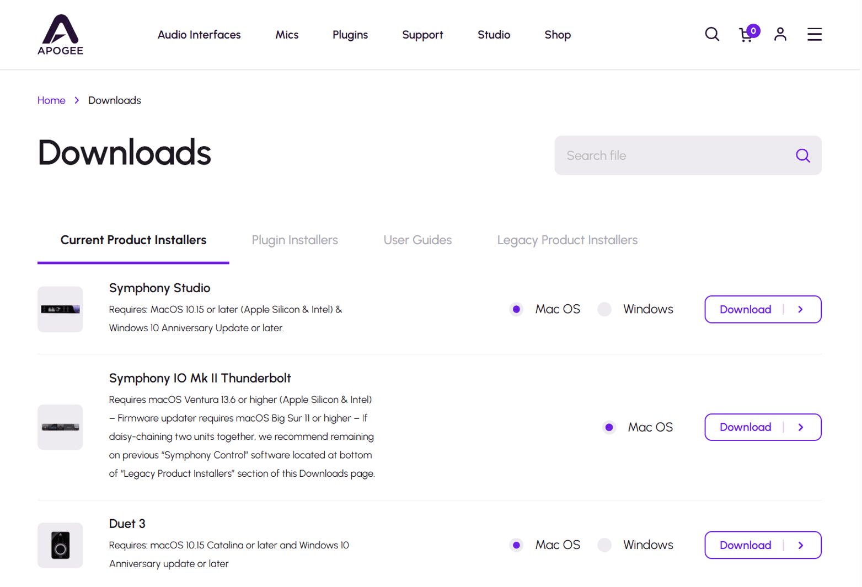
Task: Select Windows for Duet 3
Action: [605, 545]
